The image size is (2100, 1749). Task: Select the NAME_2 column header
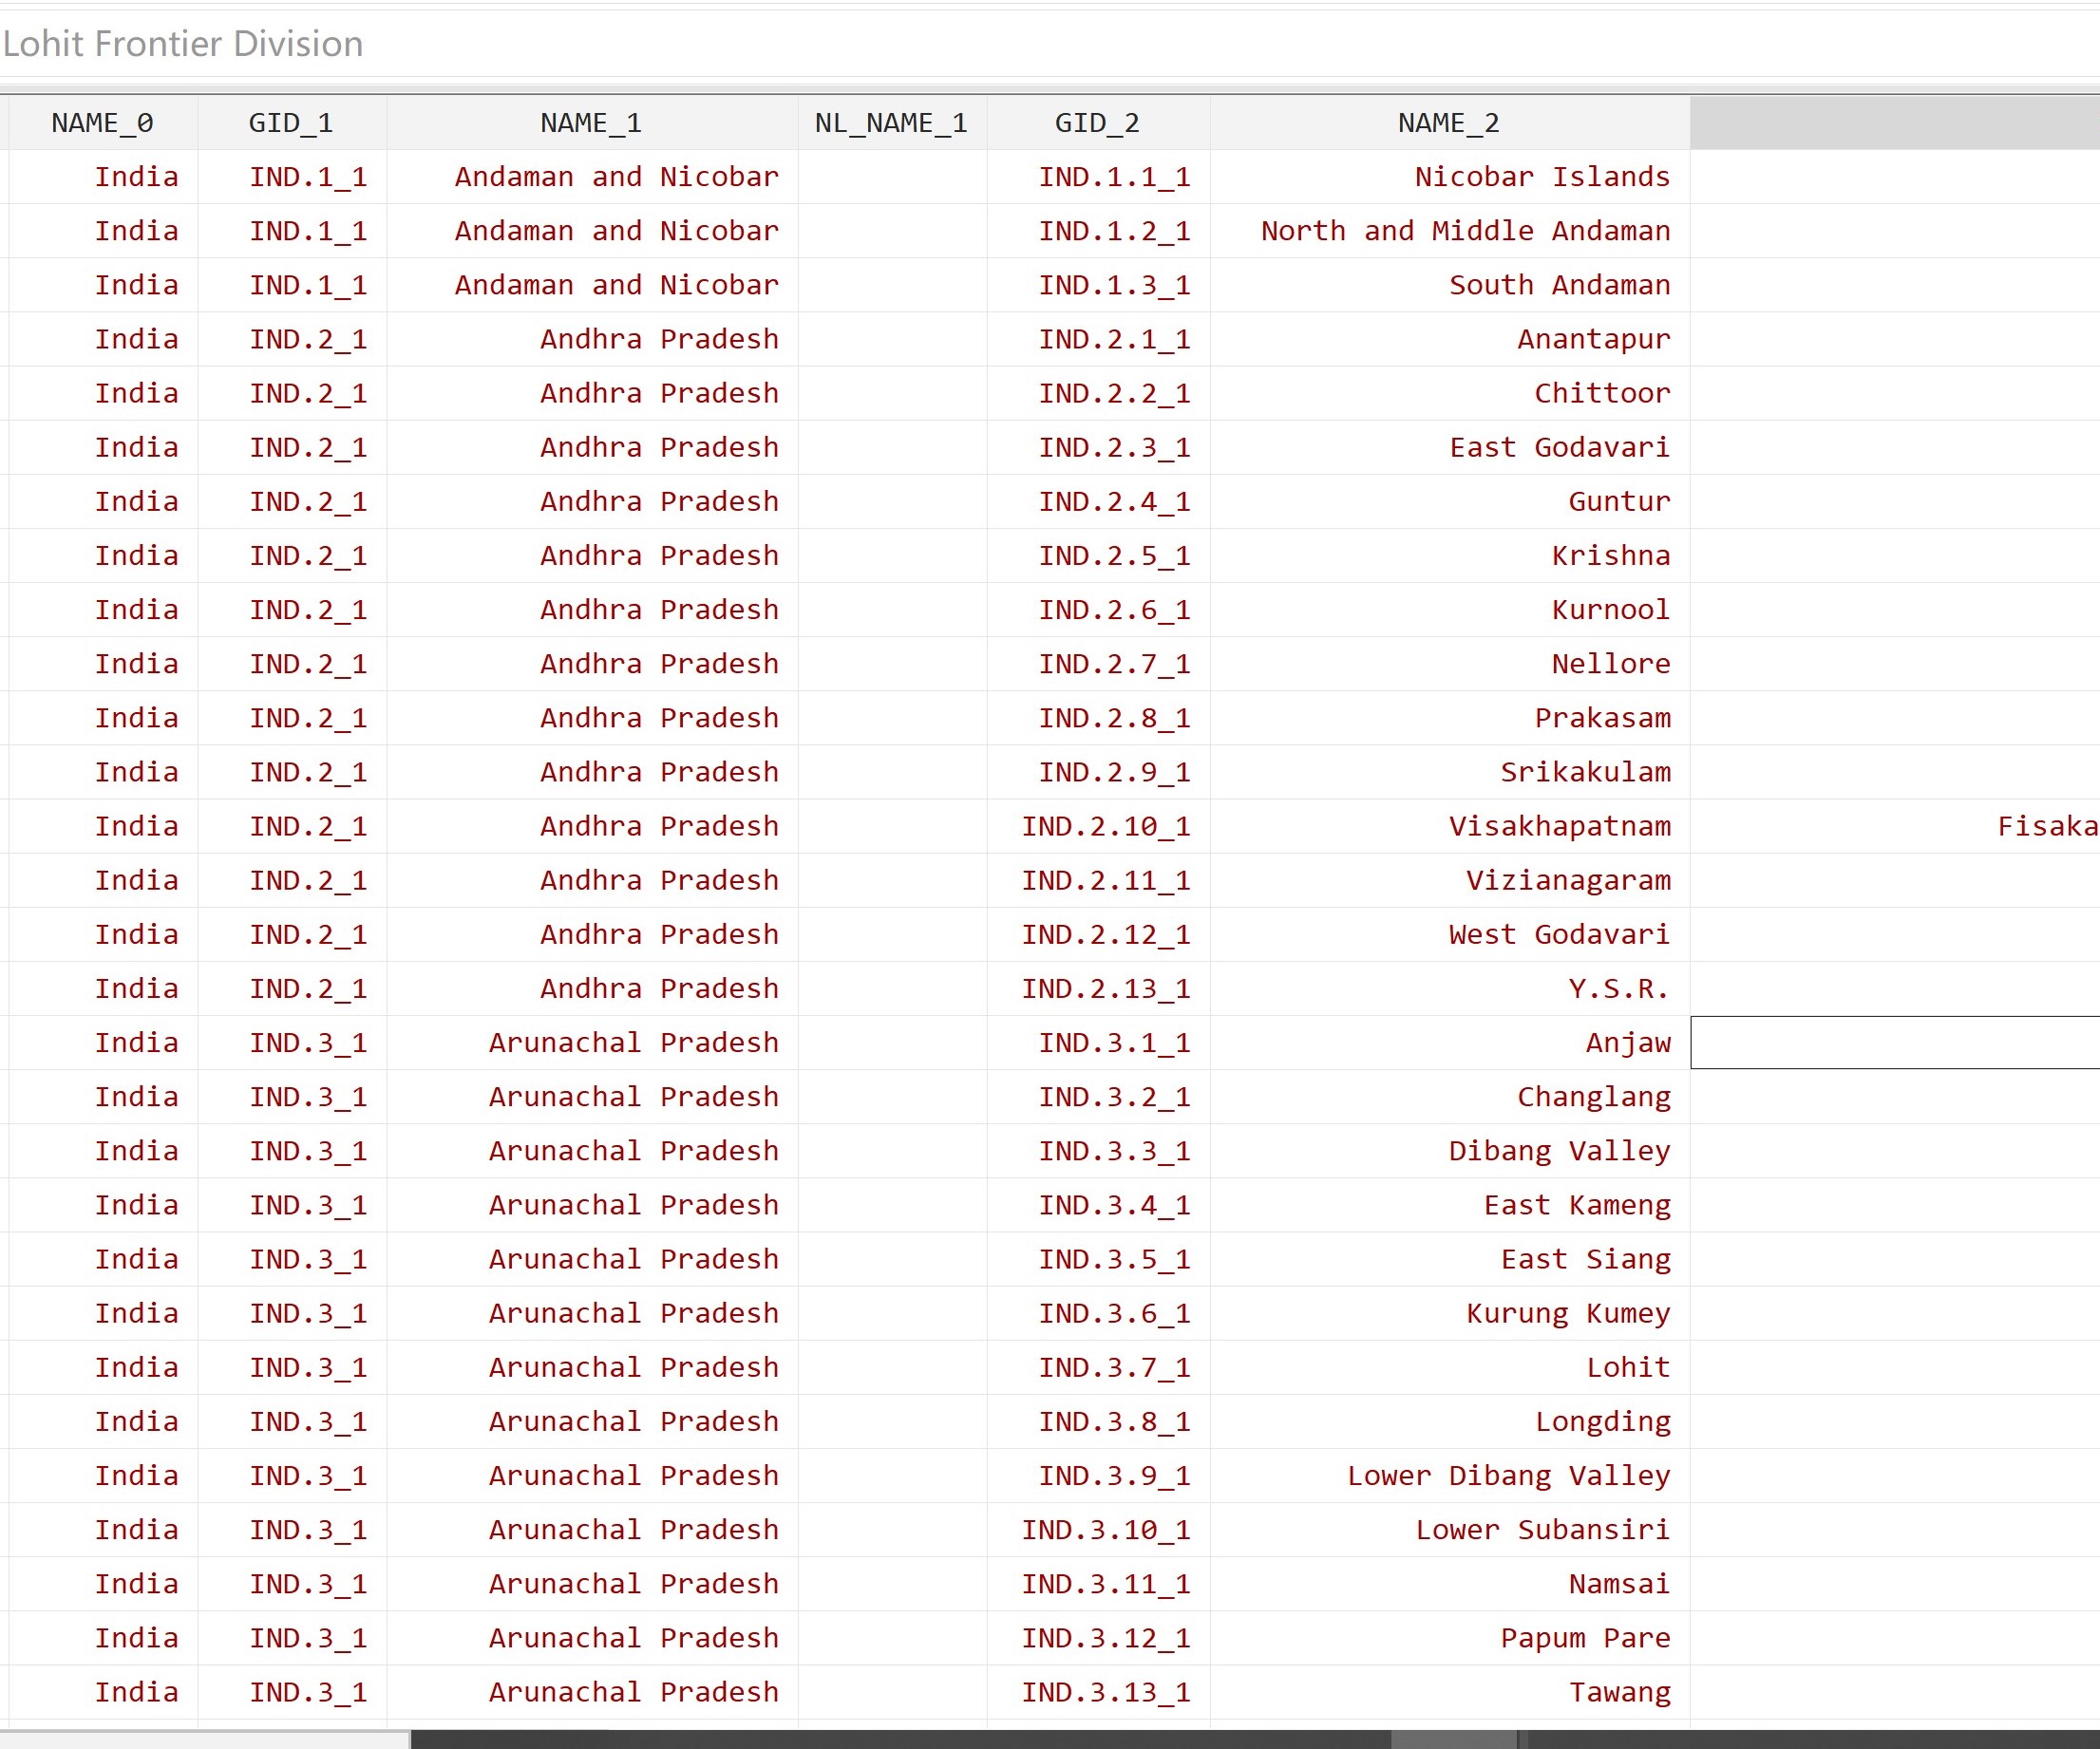(x=1448, y=122)
